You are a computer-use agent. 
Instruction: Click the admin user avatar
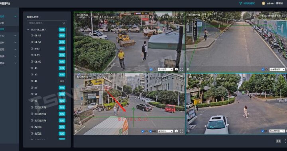pos(263,3)
